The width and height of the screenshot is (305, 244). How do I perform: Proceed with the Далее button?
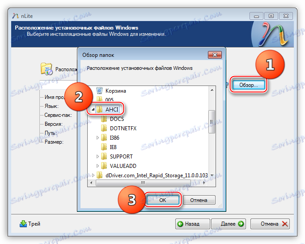tap(229, 224)
